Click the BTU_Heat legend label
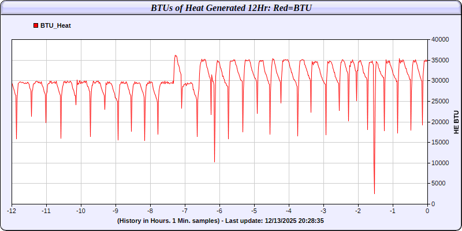462x231 pixels. [x=55, y=25]
